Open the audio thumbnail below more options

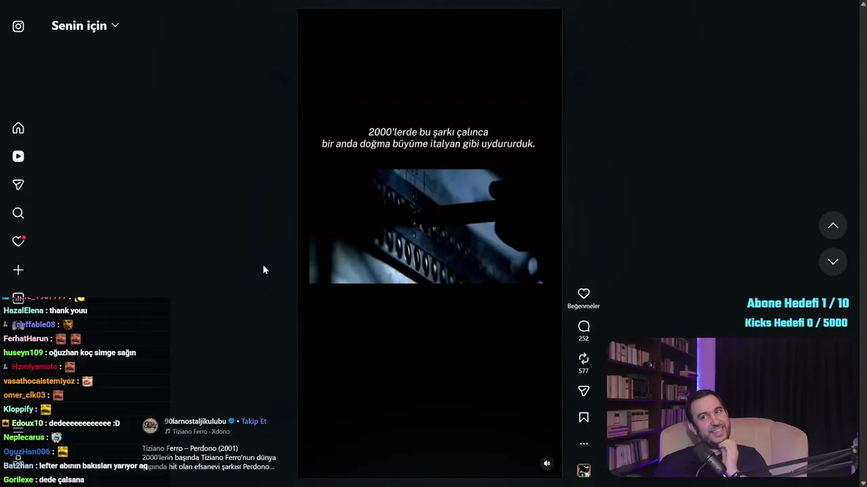click(584, 471)
